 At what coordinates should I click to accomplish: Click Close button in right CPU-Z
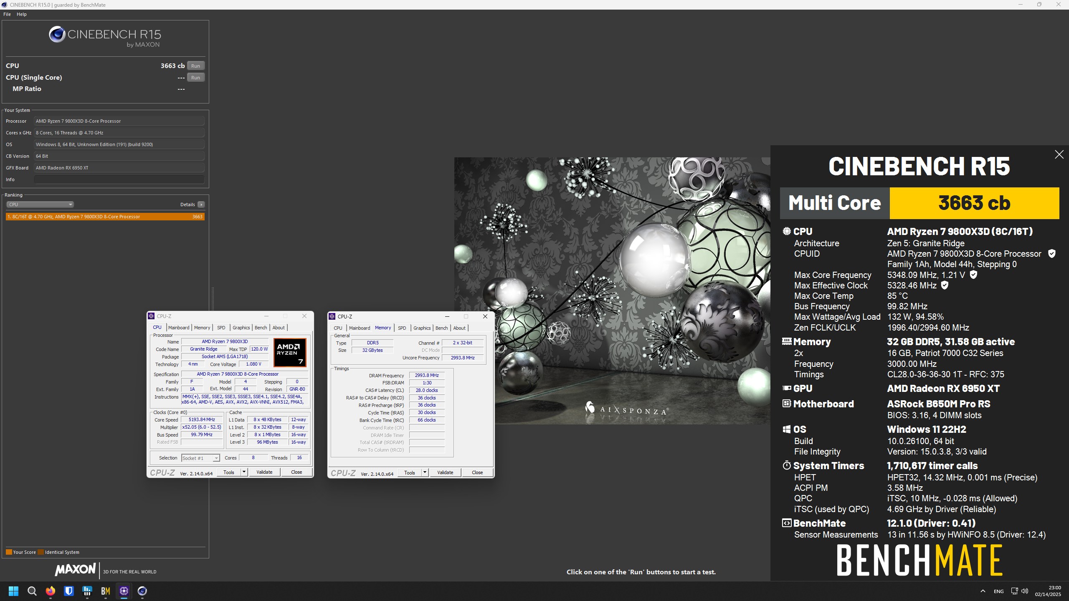pos(477,472)
